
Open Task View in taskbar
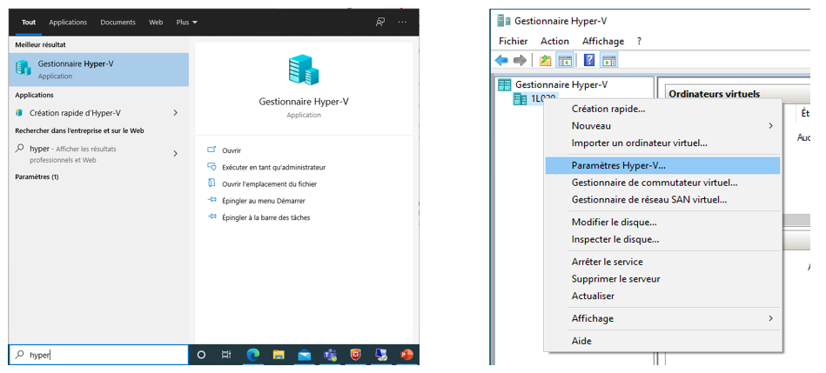pos(226,355)
